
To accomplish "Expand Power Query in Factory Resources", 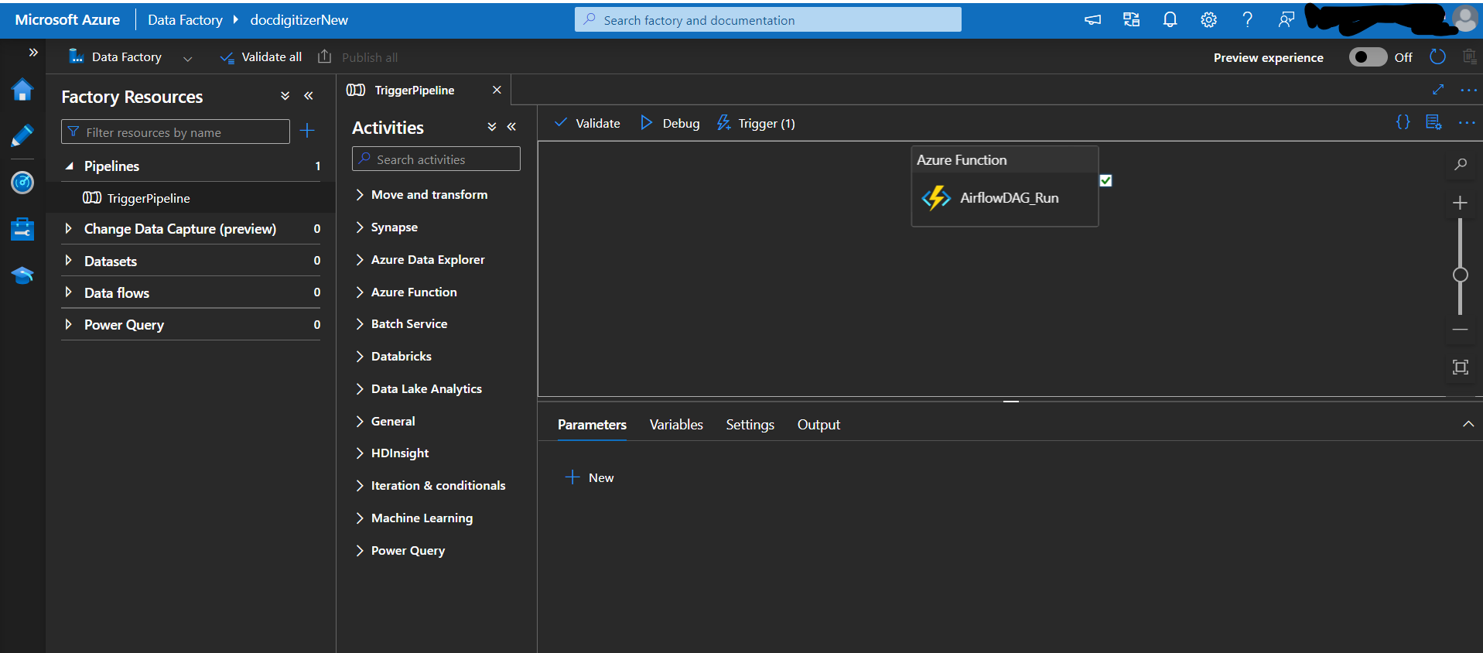I will click(69, 324).
